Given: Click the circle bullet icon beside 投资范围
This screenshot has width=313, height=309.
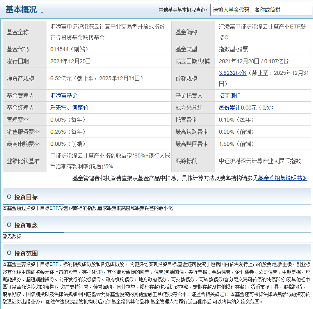Looking at the screenshot, I should click(x=9, y=253).
